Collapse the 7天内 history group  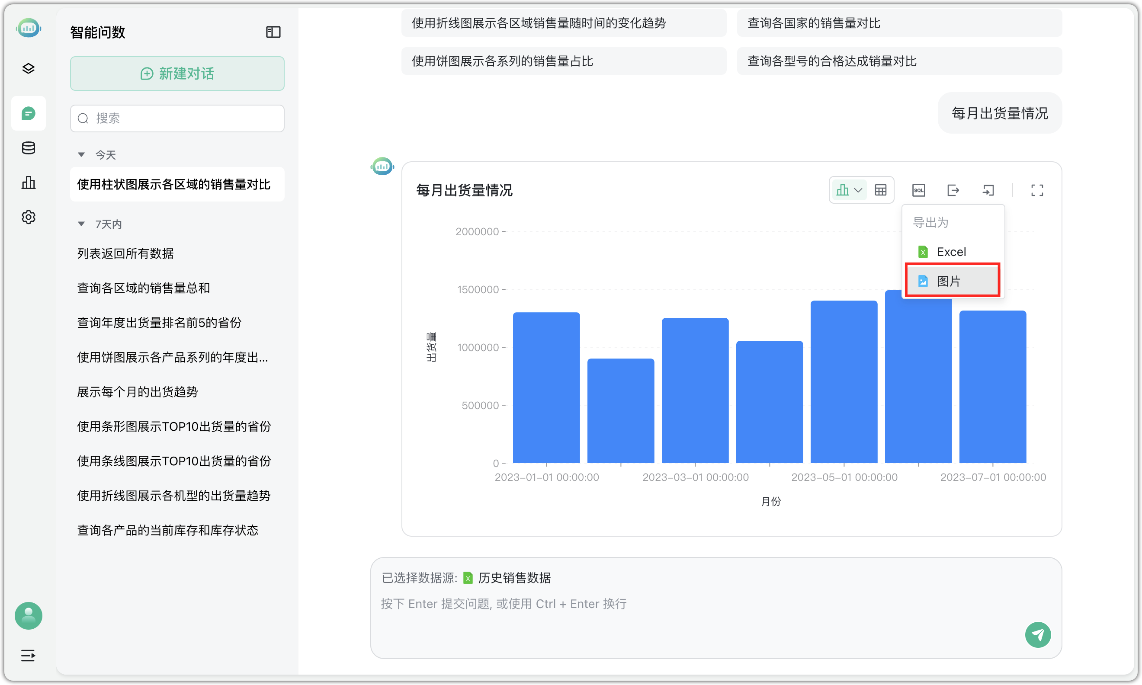click(x=82, y=224)
